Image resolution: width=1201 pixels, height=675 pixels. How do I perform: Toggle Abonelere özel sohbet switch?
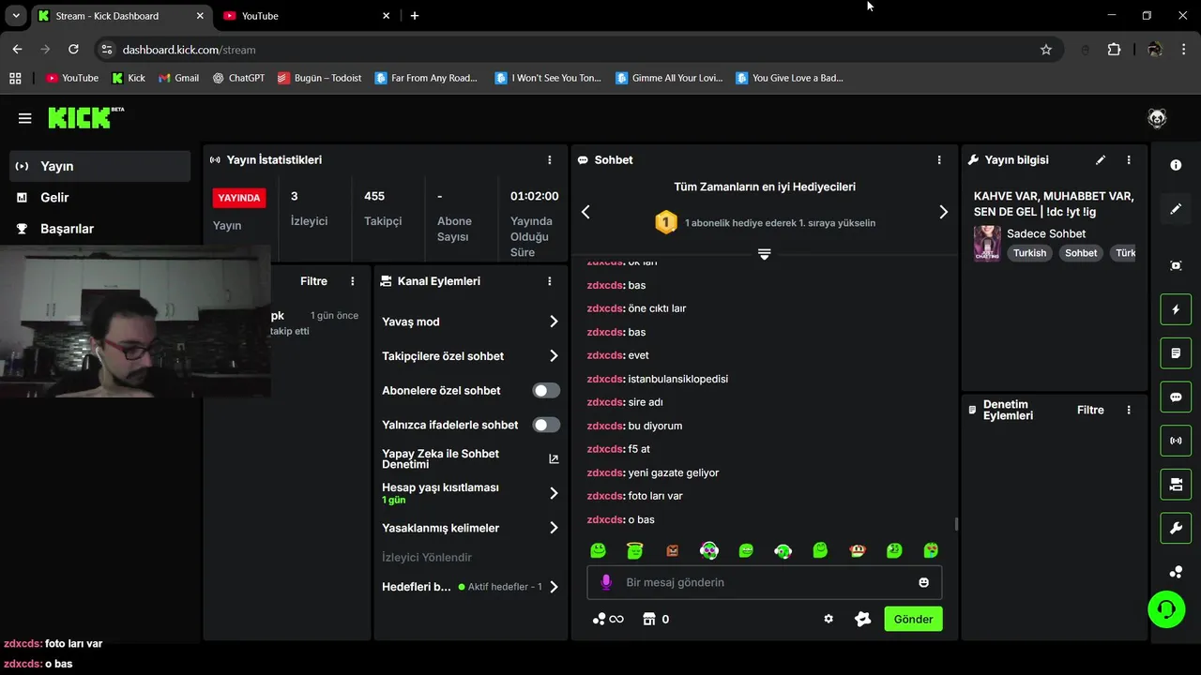[x=546, y=390]
